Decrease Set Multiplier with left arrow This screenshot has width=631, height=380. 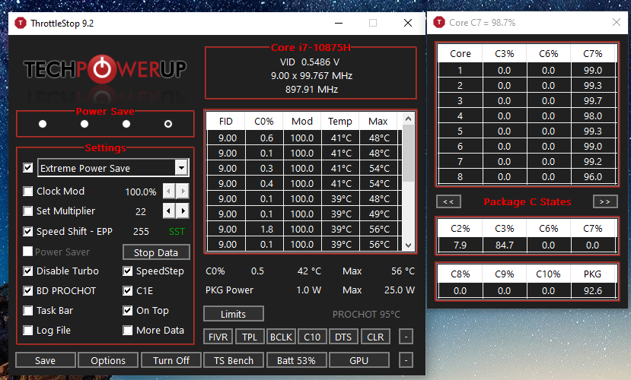tap(169, 211)
